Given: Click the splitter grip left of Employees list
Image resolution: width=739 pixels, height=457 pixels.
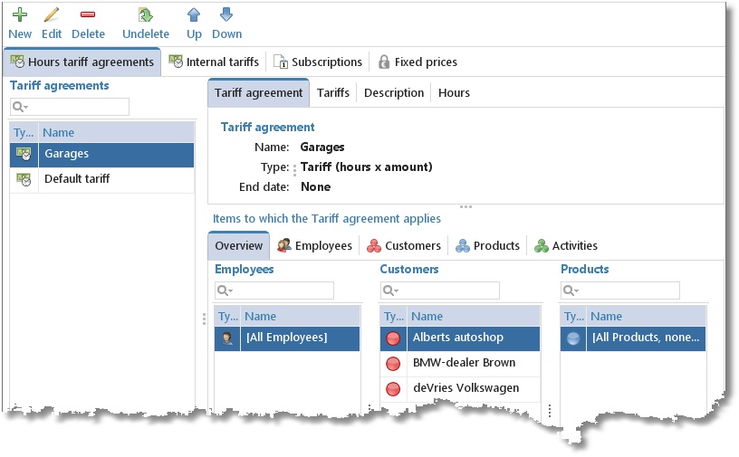Looking at the screenshot, I should pos(204,319).
